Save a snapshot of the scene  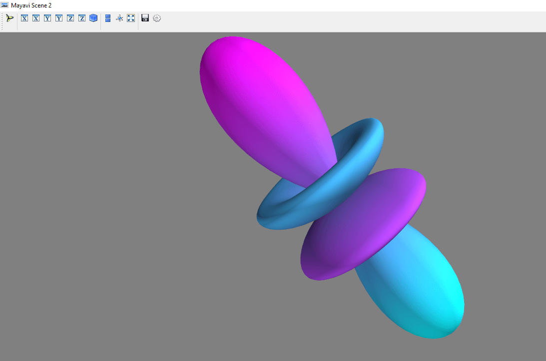coord(145,18)
